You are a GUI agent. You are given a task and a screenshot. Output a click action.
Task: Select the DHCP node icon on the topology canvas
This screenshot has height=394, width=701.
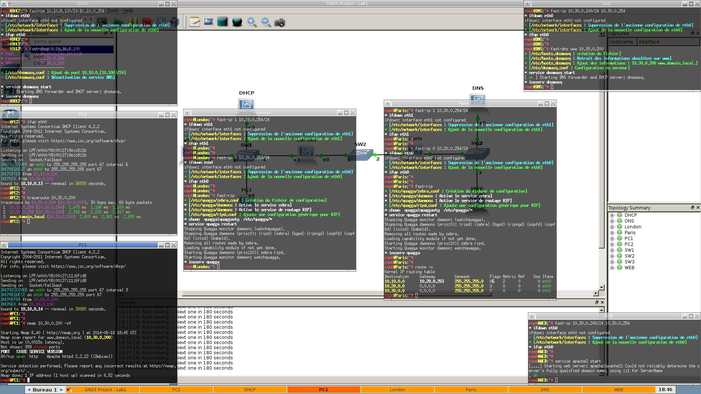tap(246, 105)
